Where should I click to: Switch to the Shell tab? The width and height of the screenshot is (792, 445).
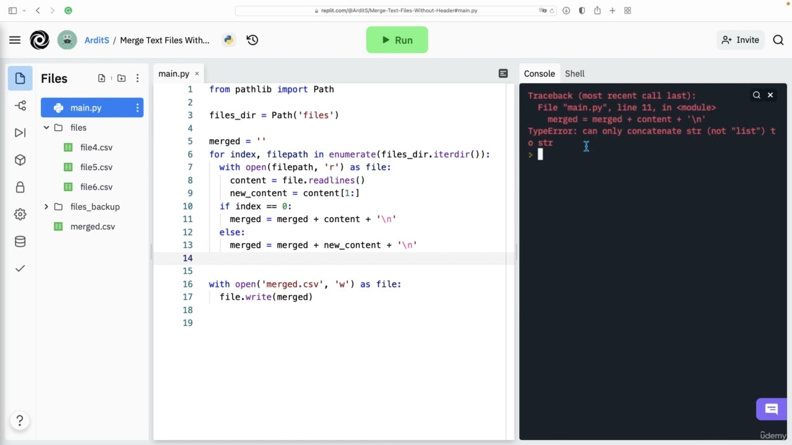point(575,74)
